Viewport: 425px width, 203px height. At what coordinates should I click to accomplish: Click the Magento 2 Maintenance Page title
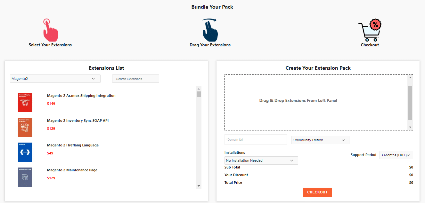[72, 170]
